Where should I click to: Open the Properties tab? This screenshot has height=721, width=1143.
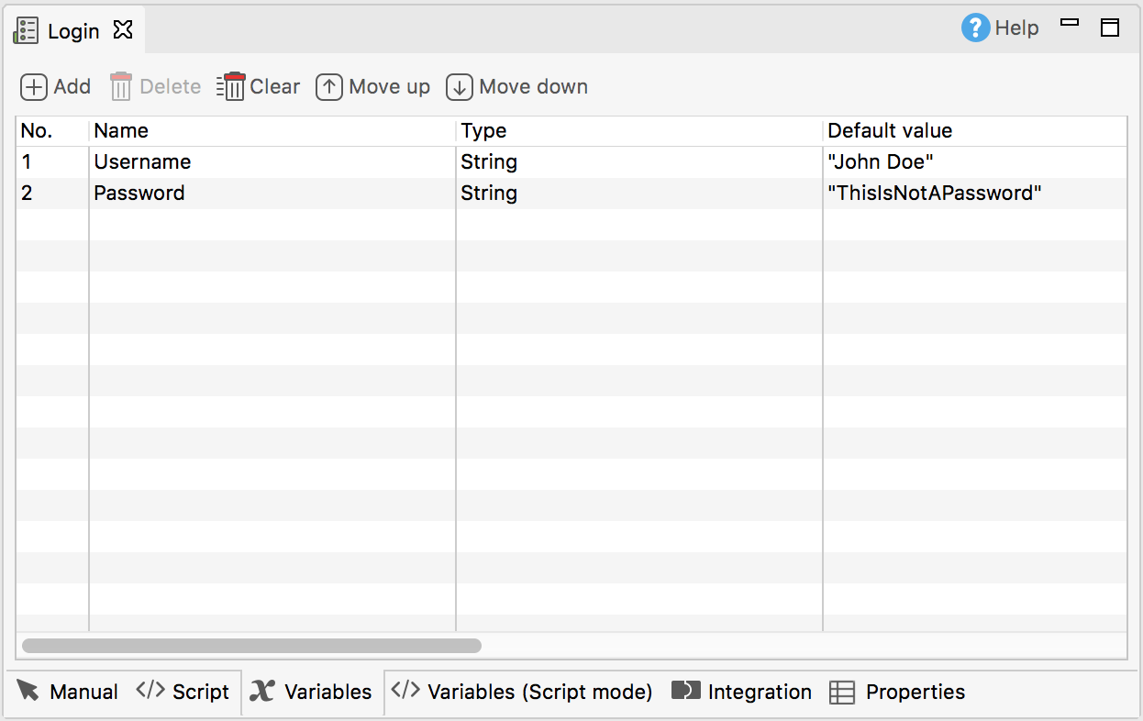[x=897, y=692]
